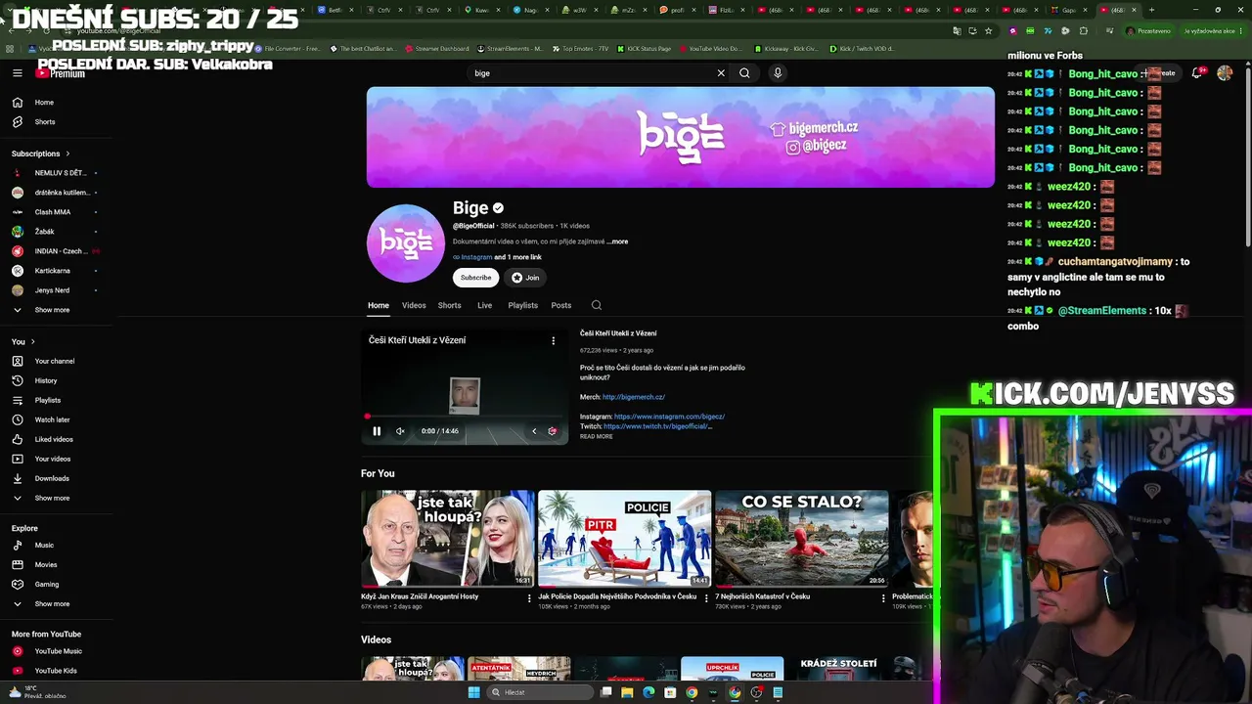Viewport: 1252px width, 704px height.
Task: Click the Windows taskbar Hledat search box
Action: point(540,692)
